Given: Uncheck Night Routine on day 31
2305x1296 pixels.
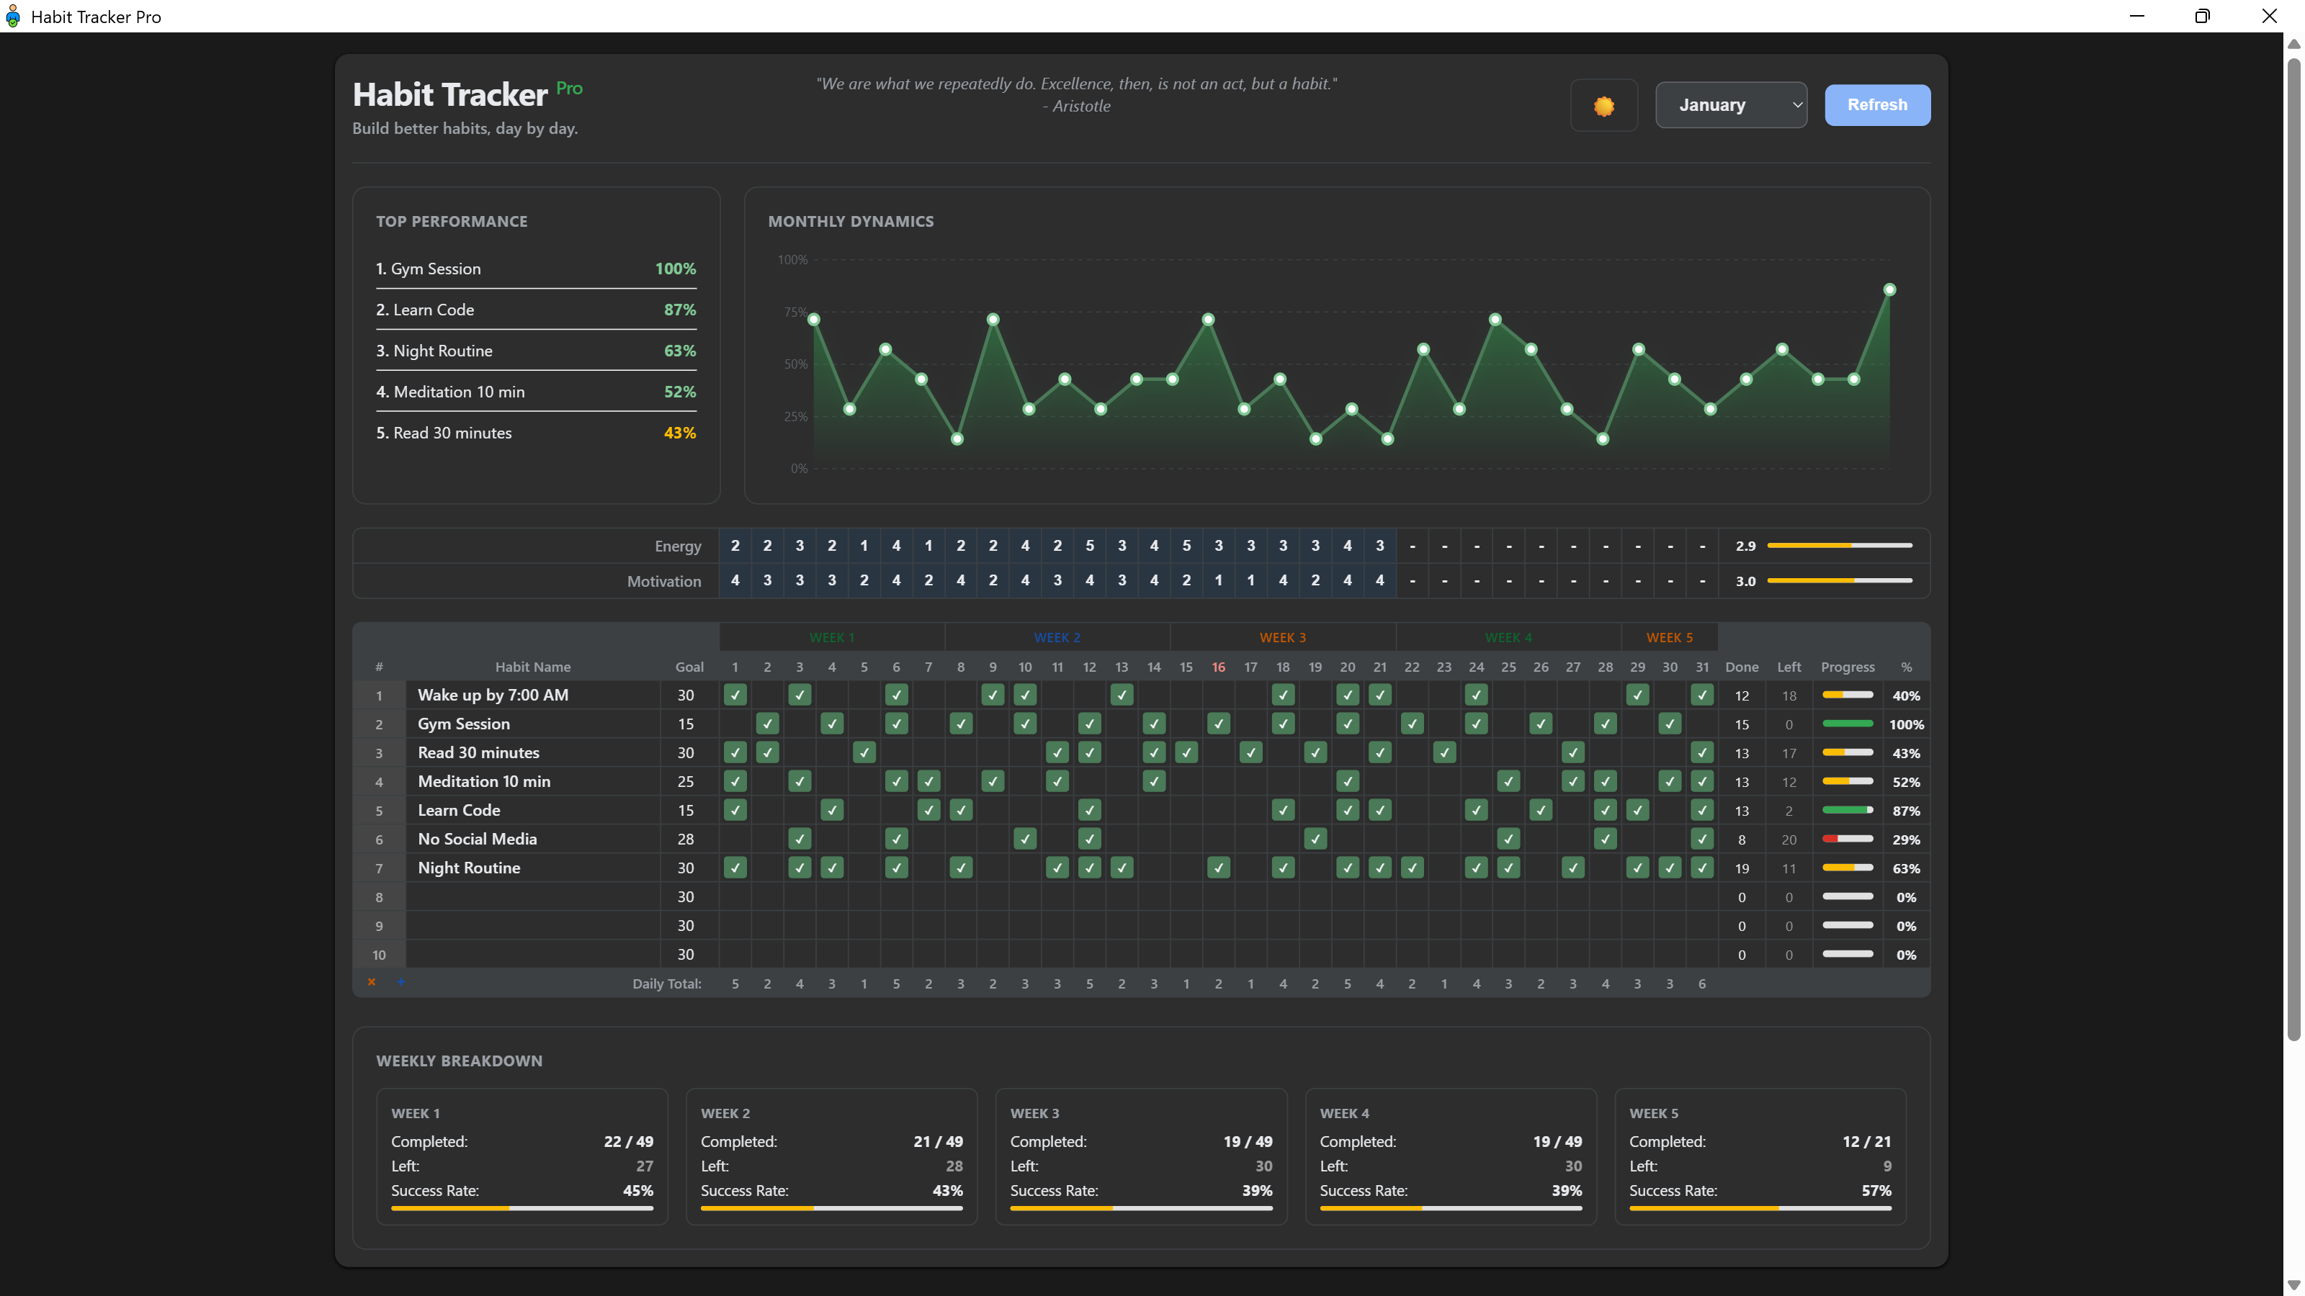Looking at the screenshot, I should tap(1701, 868).
